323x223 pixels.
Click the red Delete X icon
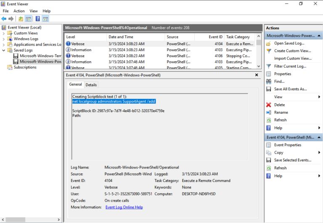269,105
